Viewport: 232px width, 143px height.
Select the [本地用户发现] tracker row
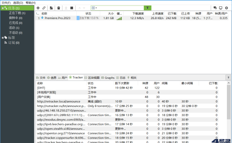(x=127, y=92)
